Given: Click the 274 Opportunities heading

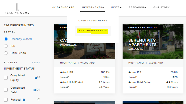Looking at the screenshot, I should (19, 25).
